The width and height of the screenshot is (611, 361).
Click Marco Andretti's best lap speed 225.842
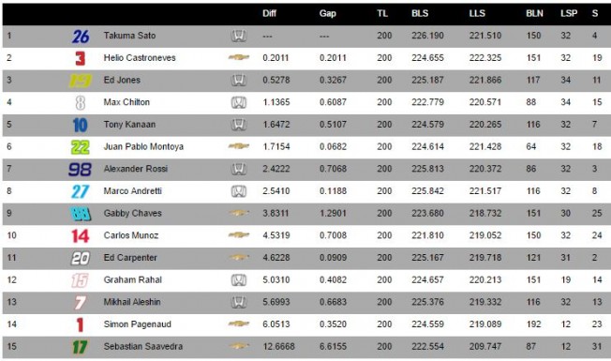click(x=427, y=191)
